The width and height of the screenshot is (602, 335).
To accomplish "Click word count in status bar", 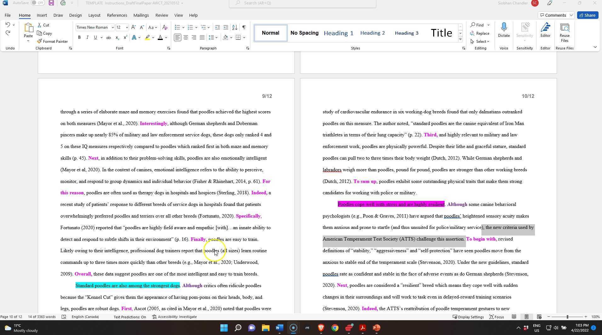I will [x=42, y=317].
